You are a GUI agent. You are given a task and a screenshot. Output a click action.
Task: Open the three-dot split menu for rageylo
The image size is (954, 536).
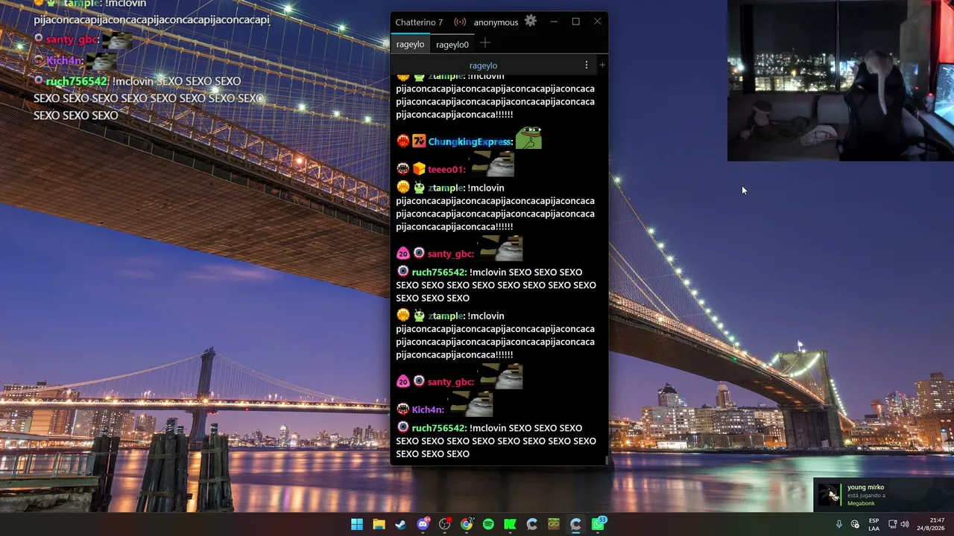click(x=587, y=66)
